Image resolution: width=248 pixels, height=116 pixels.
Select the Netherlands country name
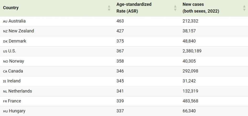pos(20,91)
